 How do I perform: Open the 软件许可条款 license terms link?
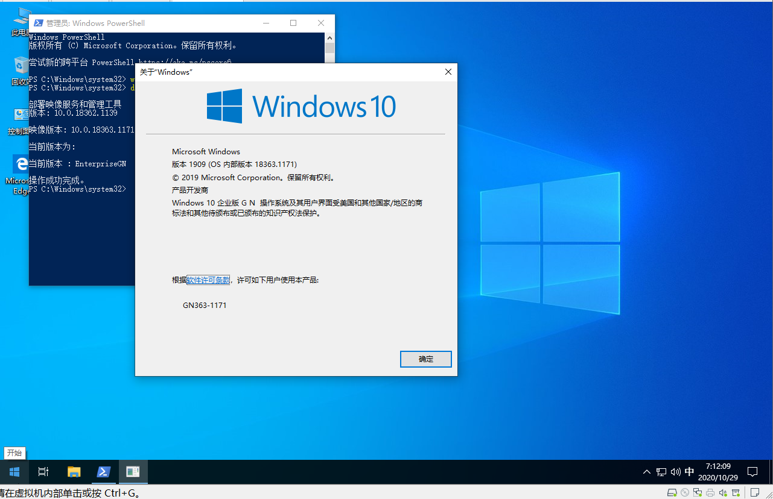pyautogui.click(x=208, y=280)
